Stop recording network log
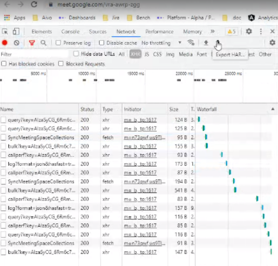 [5, 43]
